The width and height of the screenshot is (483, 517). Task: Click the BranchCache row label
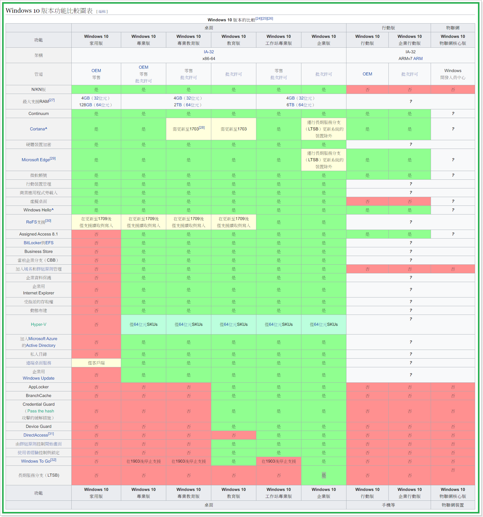pyautogui.click(x=39, y=396)
